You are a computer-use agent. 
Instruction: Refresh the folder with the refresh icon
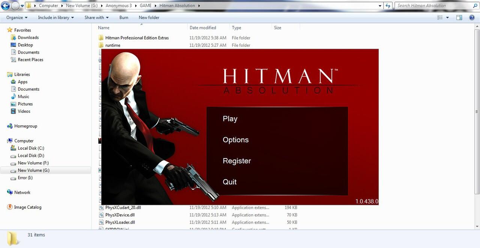[388, 6]
